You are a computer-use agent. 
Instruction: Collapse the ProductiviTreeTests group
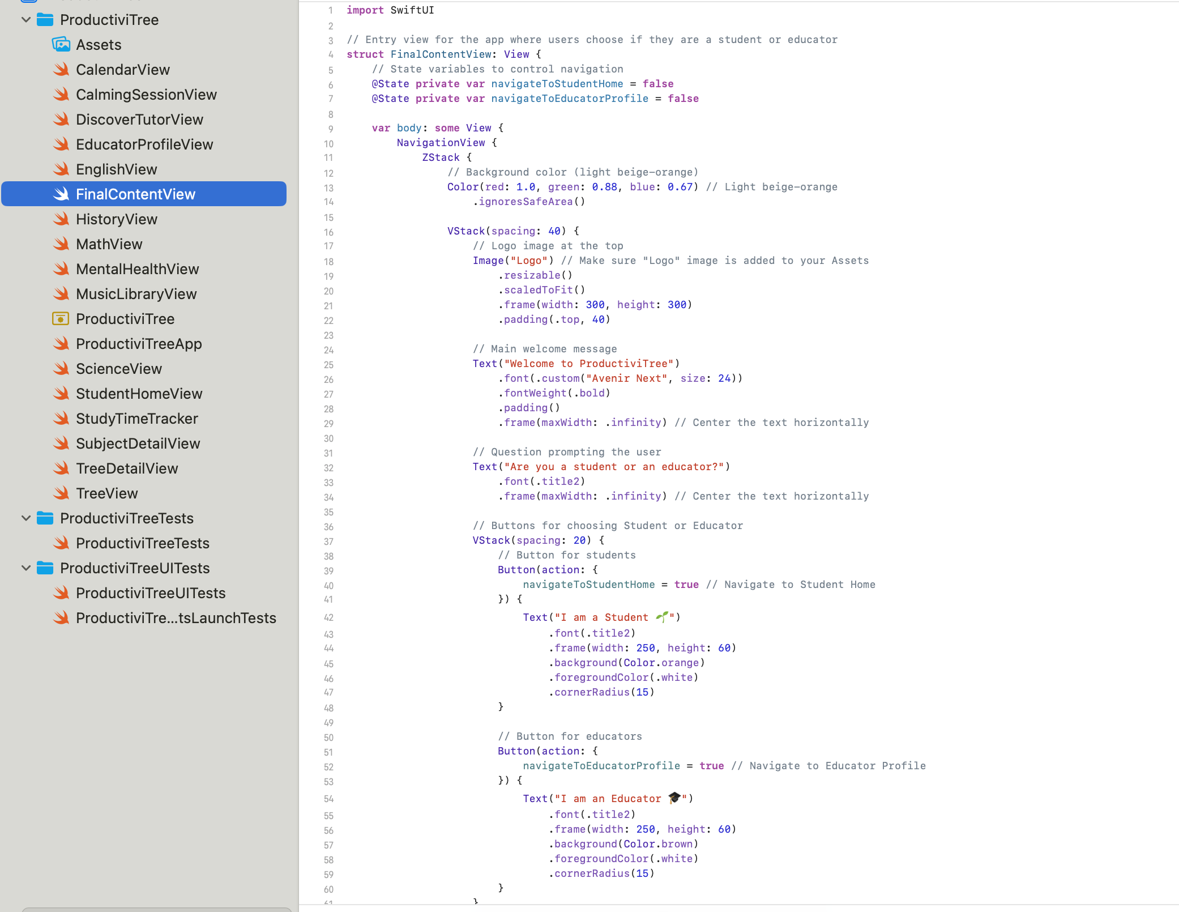tap(25, 518)
